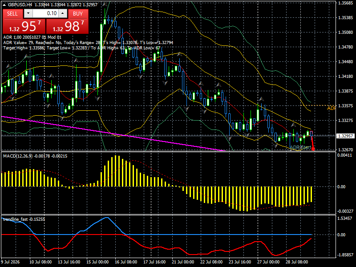This screenshot has width=356, height=267.
Task: Collapse one-click trading panel triangle
Action: [x=5, y=4]
